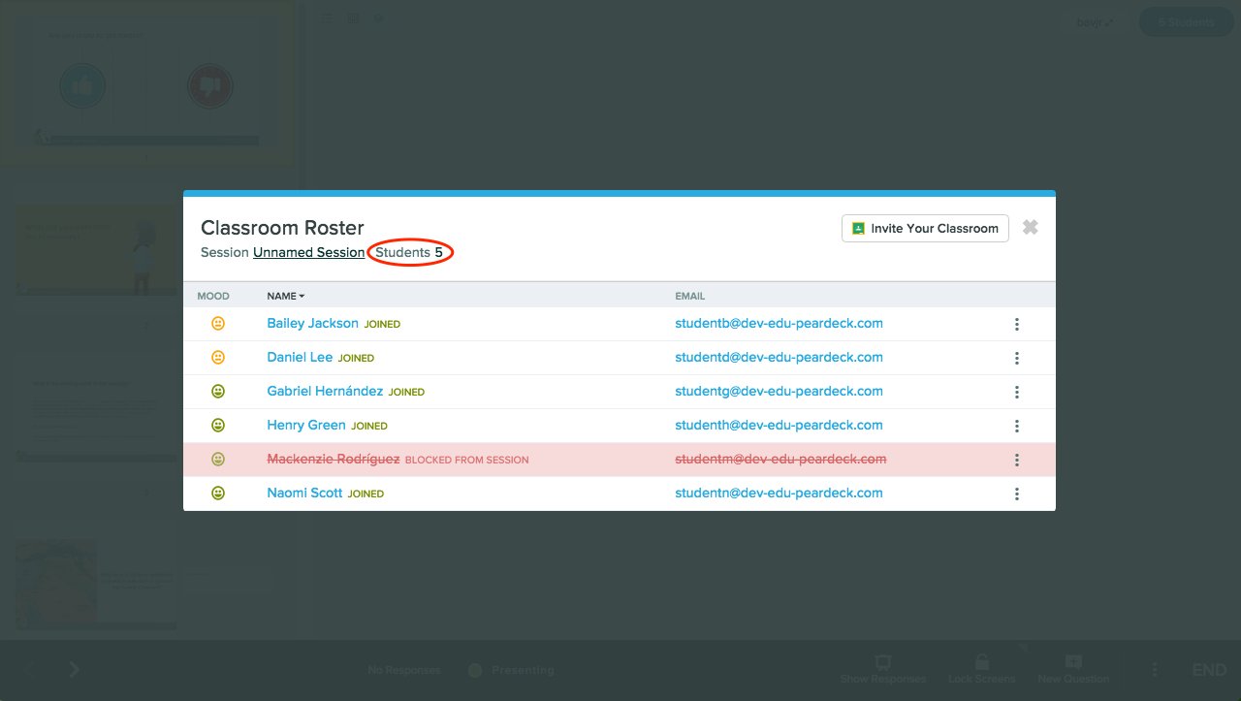Open Daniel Lee's row options menu

tap(1016, 358)
